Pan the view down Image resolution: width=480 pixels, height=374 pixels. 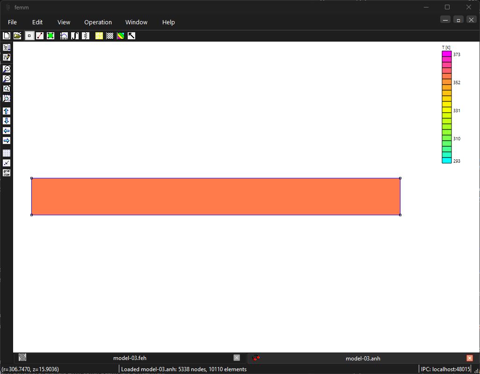pyautogui.click(x=7, y=121)
